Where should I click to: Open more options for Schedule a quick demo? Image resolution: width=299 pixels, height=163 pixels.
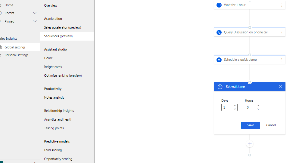click(x=282, y=60)
